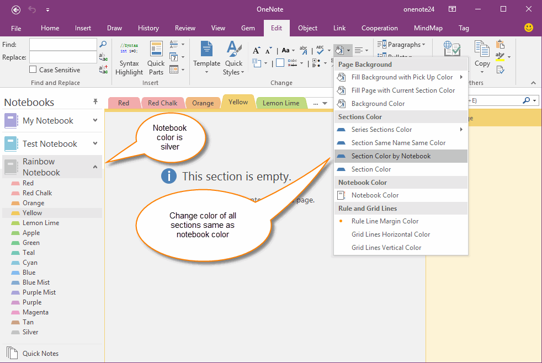Click the smiley feedback icon
This screenshot has width=542, height=363.
(x=529, y=28)
